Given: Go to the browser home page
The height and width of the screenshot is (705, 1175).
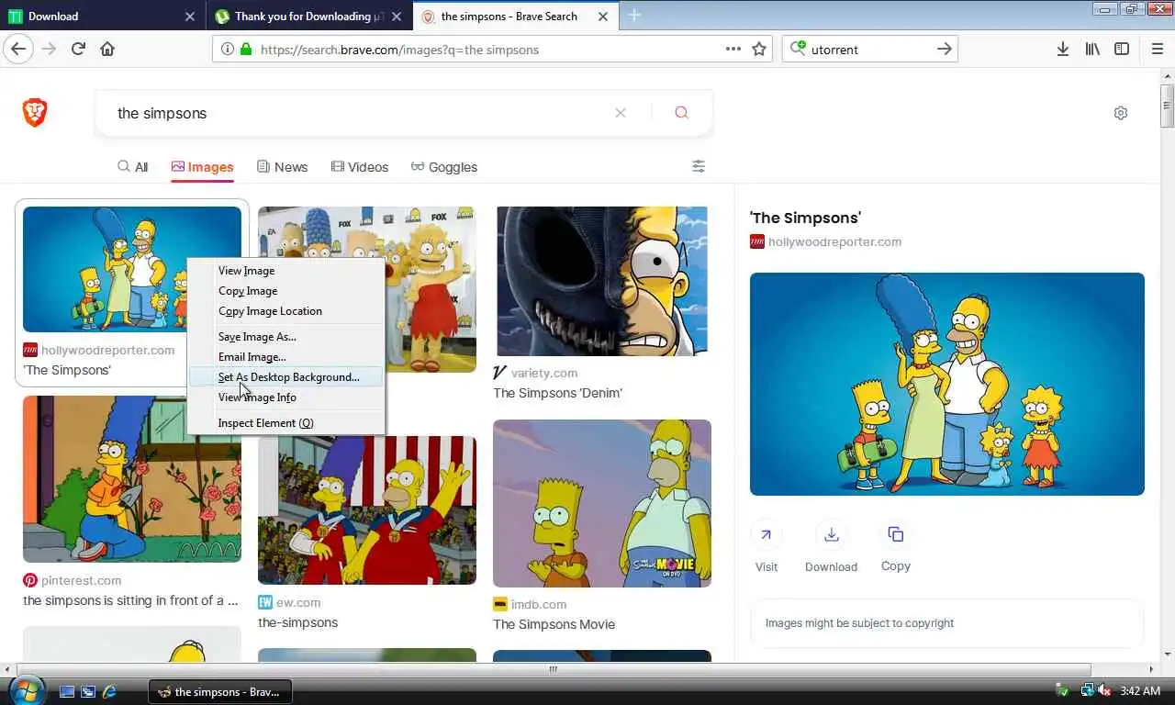Looking at the screenshot, I should click(x=107, y=49).
